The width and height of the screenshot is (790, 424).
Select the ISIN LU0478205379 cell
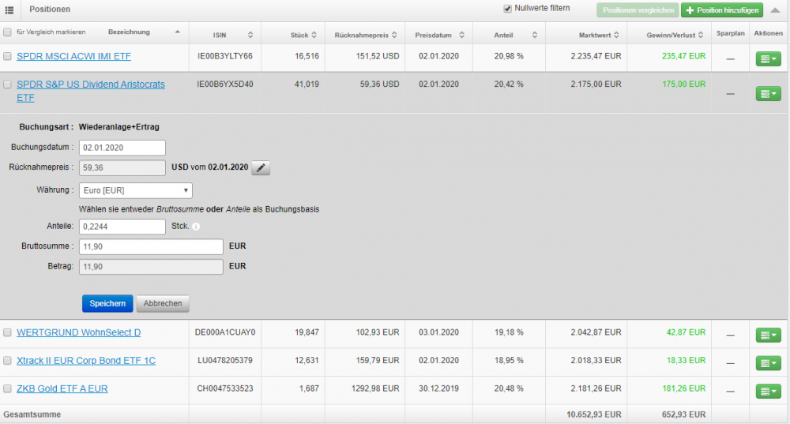click(224, 361)
